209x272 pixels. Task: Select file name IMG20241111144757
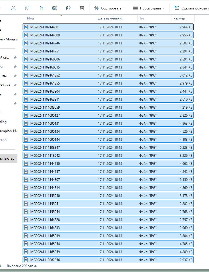tap(45, 172)
